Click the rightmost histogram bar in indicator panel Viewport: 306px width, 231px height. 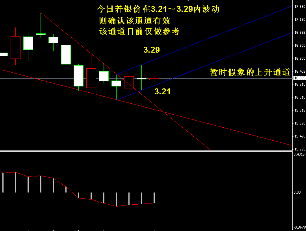tap(154, 198)
